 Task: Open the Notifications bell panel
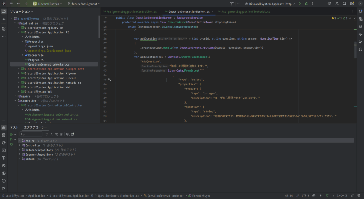click(x=360, y=11)
